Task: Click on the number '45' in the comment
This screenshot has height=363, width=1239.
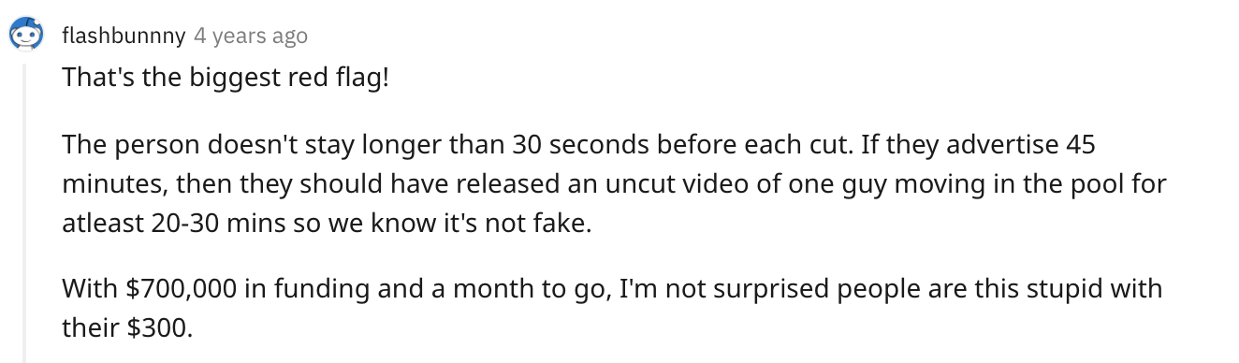Action: (x=1080, y=146)
